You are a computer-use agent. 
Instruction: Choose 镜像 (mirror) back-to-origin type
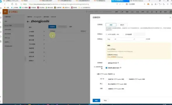(x=111, y=25)
